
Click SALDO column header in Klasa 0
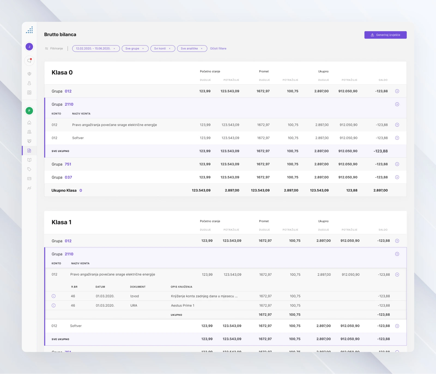(x=383, y=80)
